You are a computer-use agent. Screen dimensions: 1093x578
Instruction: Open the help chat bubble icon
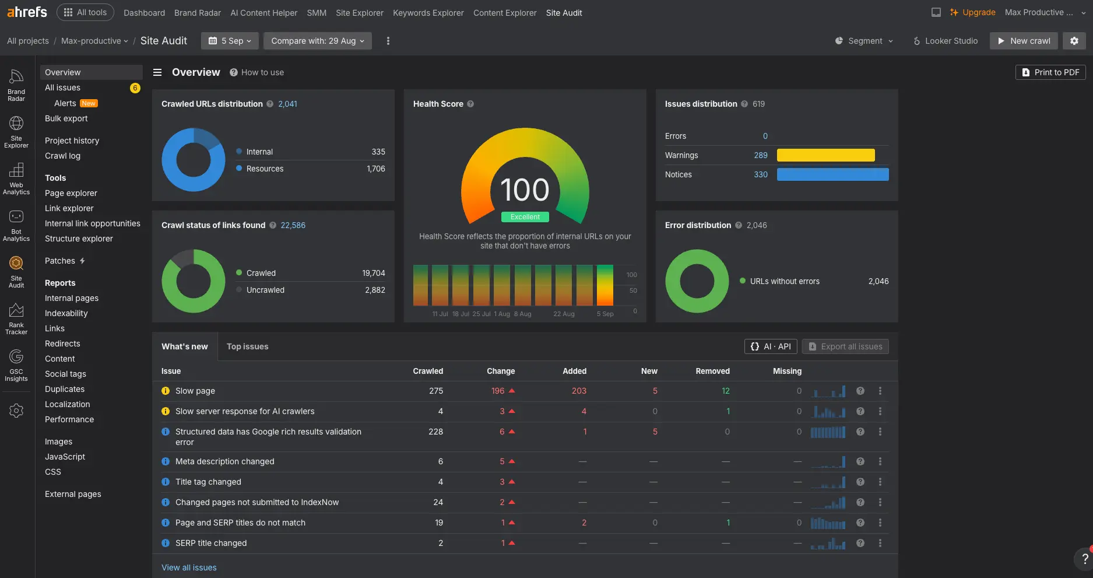[x=1084, y=559]
